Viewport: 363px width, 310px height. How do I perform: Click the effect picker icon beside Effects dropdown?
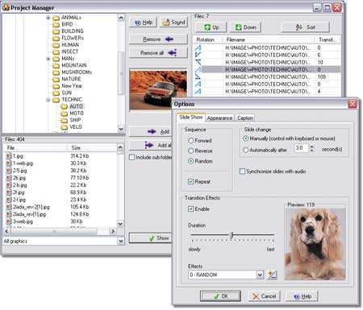(x=272, y=275)
